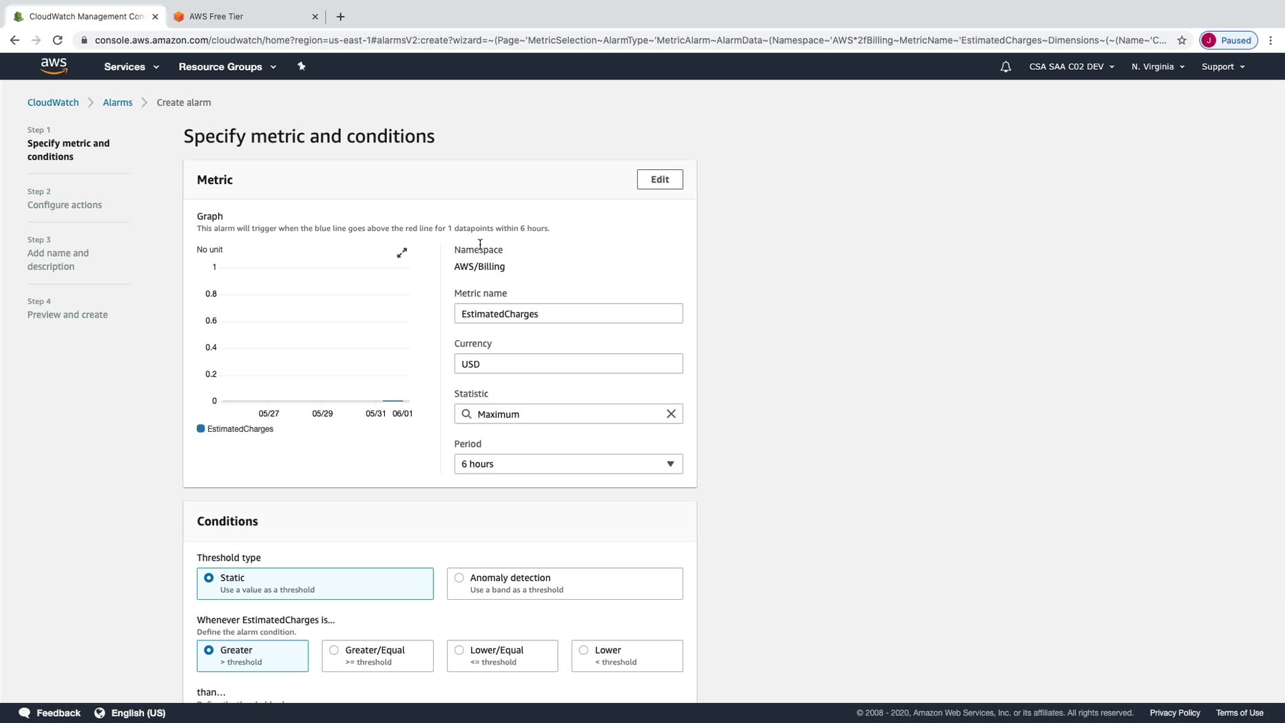Click the pin shortcut icon in navbar
The height and width of the screenshot is (723, 1285).
301,66
